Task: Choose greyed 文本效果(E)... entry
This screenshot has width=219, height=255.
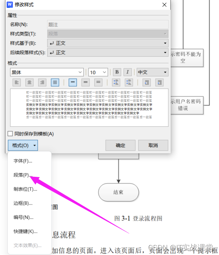Action: 27,245
